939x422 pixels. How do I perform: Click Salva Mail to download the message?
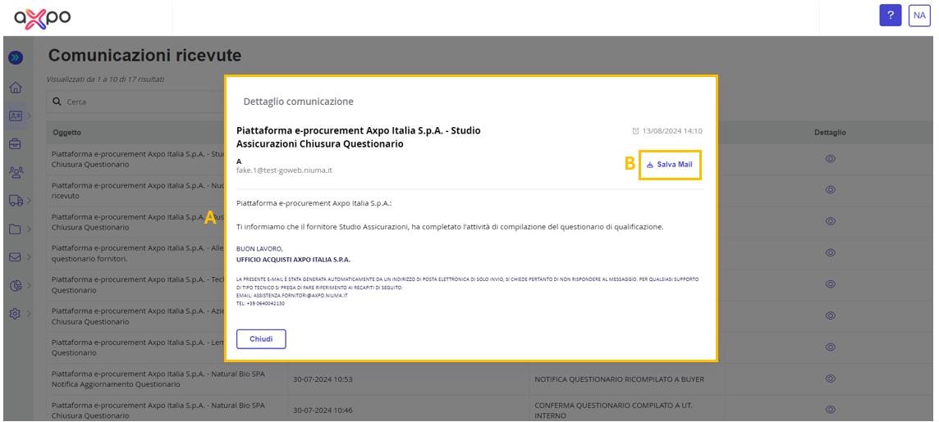[670, 165]
